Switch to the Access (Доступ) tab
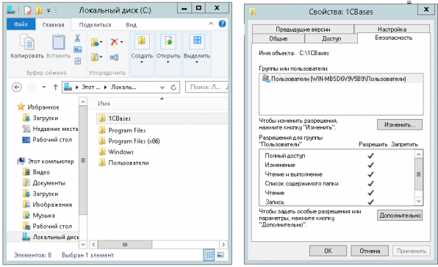 click(331, 38)
